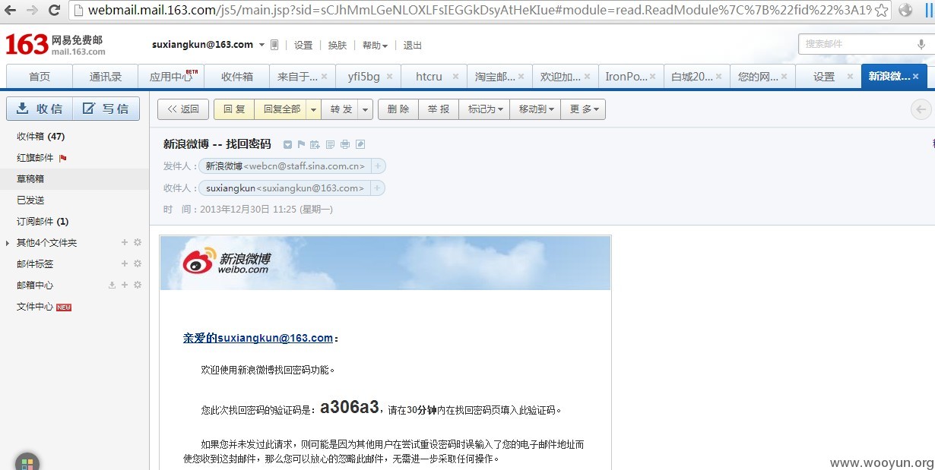This screenshot has width=935, height=470.
Task: Open the 移动到 dropdown
Action: [535, 109]
